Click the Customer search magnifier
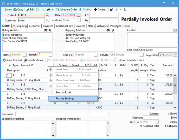Screen dimensions: 179x140 click(48, 20)
